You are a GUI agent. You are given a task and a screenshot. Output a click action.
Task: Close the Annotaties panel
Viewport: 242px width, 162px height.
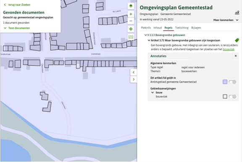[x=236, y=56]
